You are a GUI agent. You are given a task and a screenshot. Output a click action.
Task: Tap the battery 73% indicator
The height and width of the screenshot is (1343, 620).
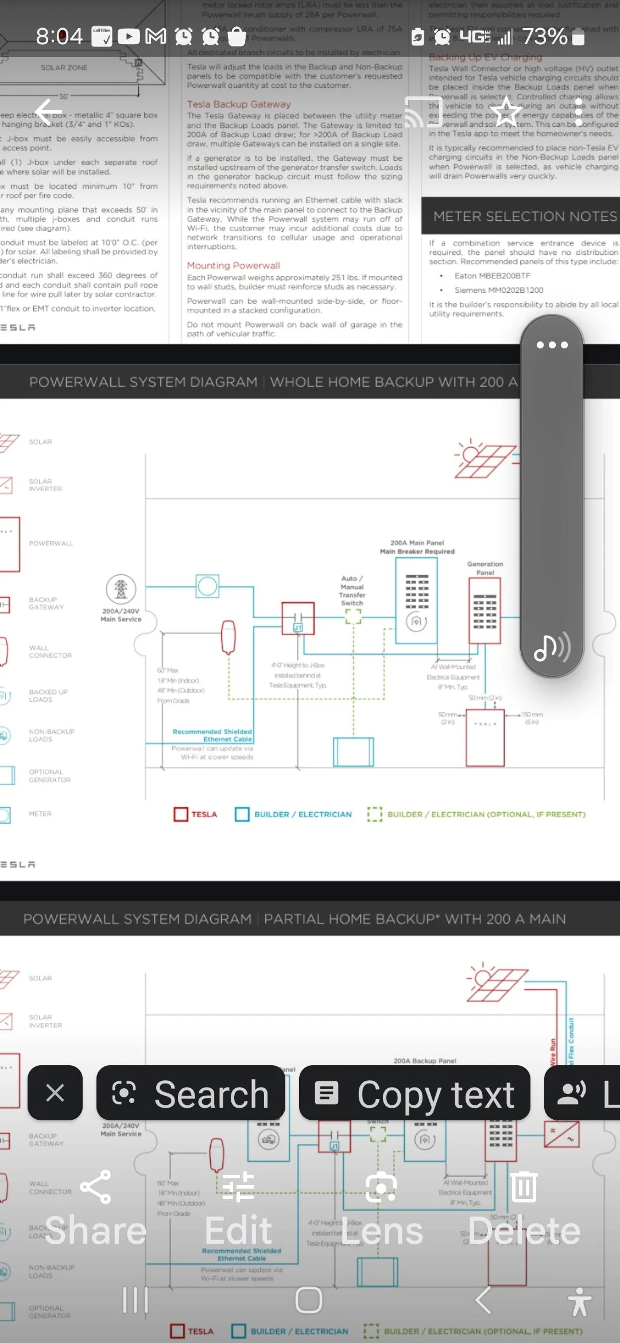coord(554,37)
